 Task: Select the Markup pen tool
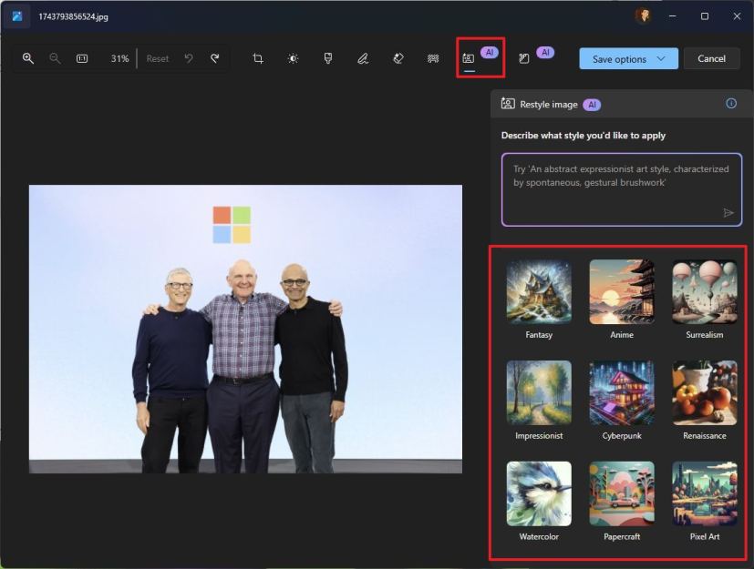(x=363, y=57)
